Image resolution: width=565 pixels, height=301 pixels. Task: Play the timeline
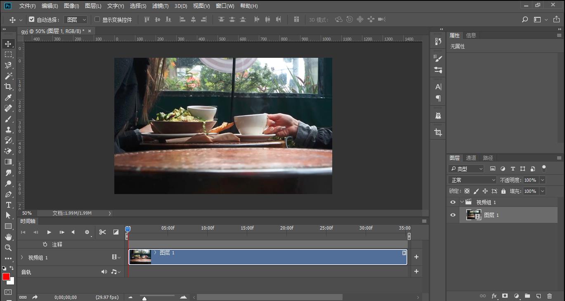coord(49,232)
